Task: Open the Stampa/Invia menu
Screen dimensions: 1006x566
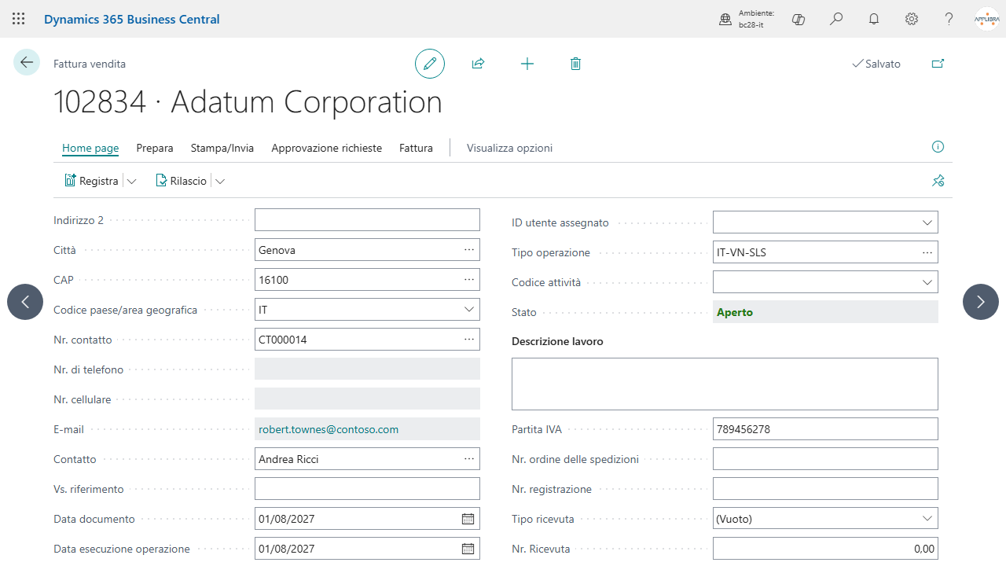Action: pyautogui.click(x=222, y=148)
